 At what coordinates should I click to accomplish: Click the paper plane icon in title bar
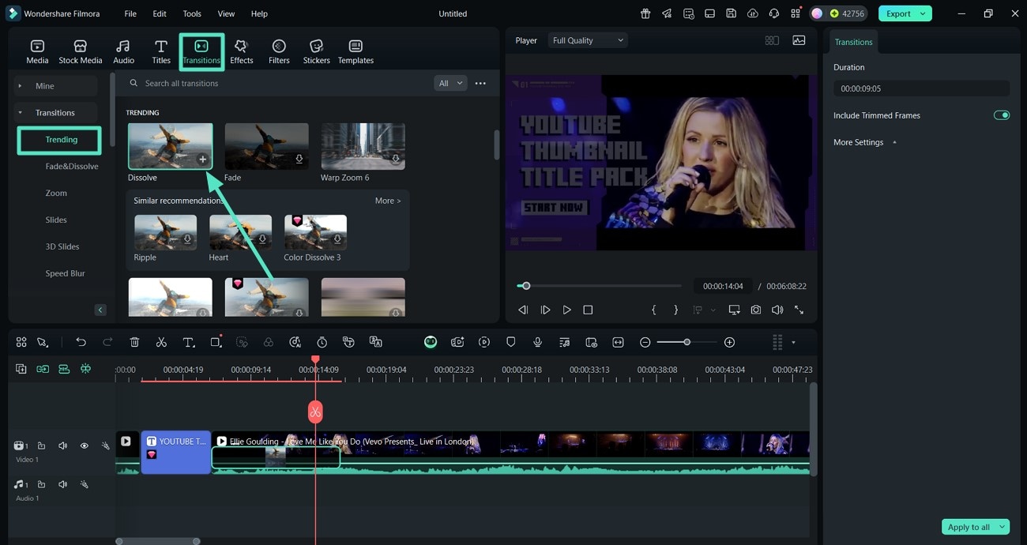pyautogui.click(x=668, y=13)
